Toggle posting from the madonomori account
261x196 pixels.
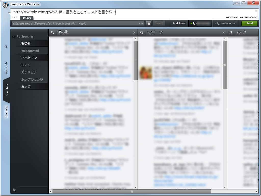click(x=226, y=23)
